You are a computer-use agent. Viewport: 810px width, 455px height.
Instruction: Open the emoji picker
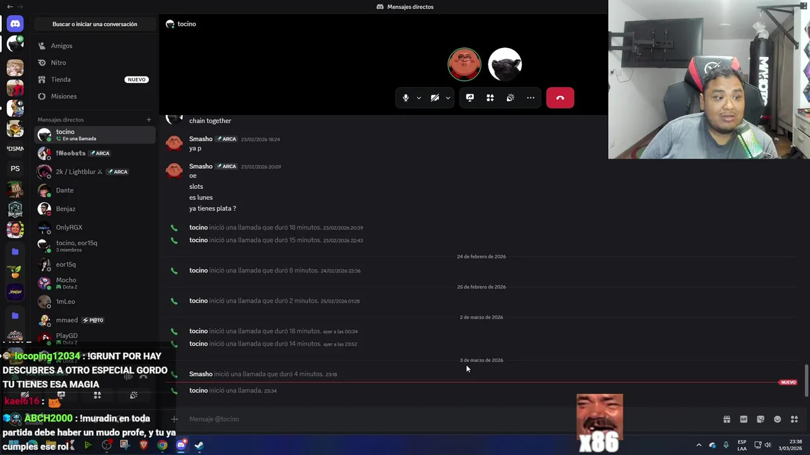[x=777, y=419]
